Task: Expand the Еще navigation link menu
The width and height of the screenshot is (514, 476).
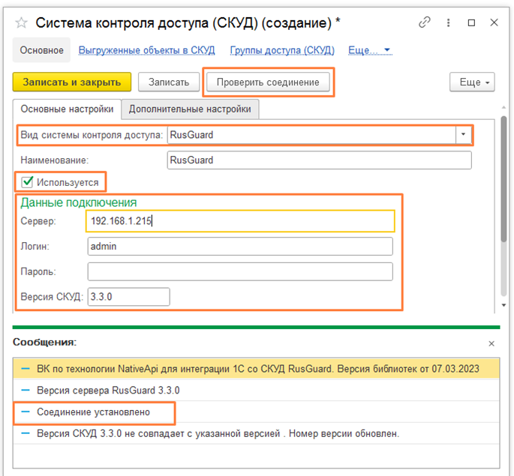Action: pyautogui.click(x=371, y=50)
